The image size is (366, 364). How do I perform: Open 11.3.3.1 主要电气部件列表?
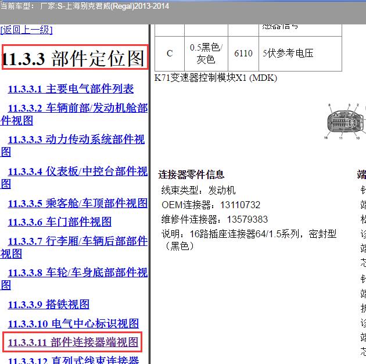pyautogui.click(x=71, y=89)
